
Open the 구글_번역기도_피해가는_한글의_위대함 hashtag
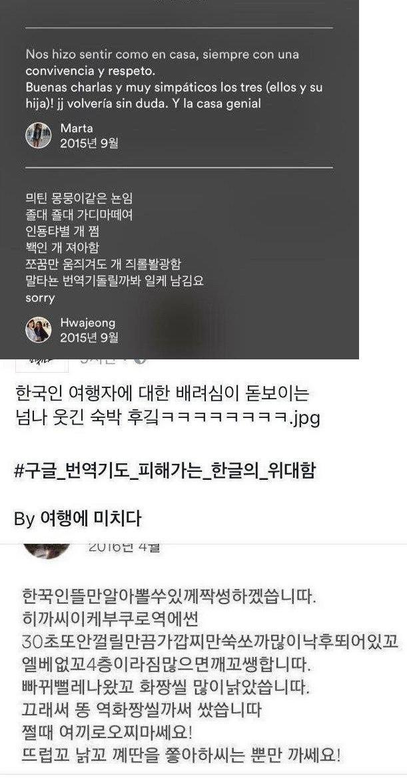(x=165, y=471)
